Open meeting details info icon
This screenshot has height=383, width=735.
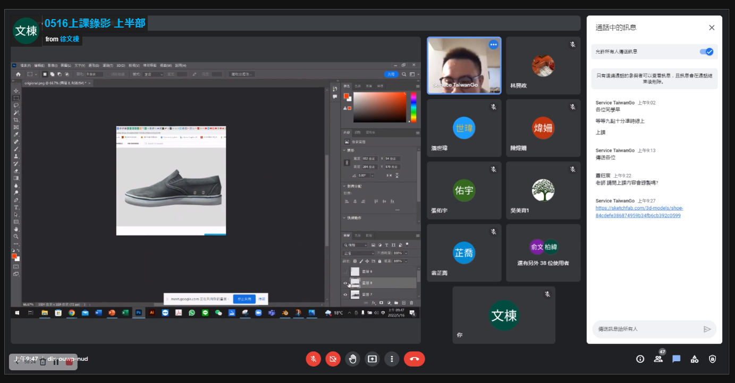point(640,359)
